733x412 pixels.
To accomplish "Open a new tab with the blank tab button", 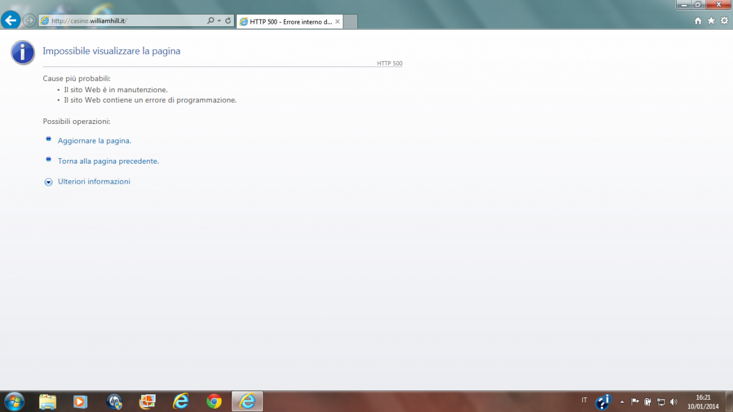I will [351, 22].
